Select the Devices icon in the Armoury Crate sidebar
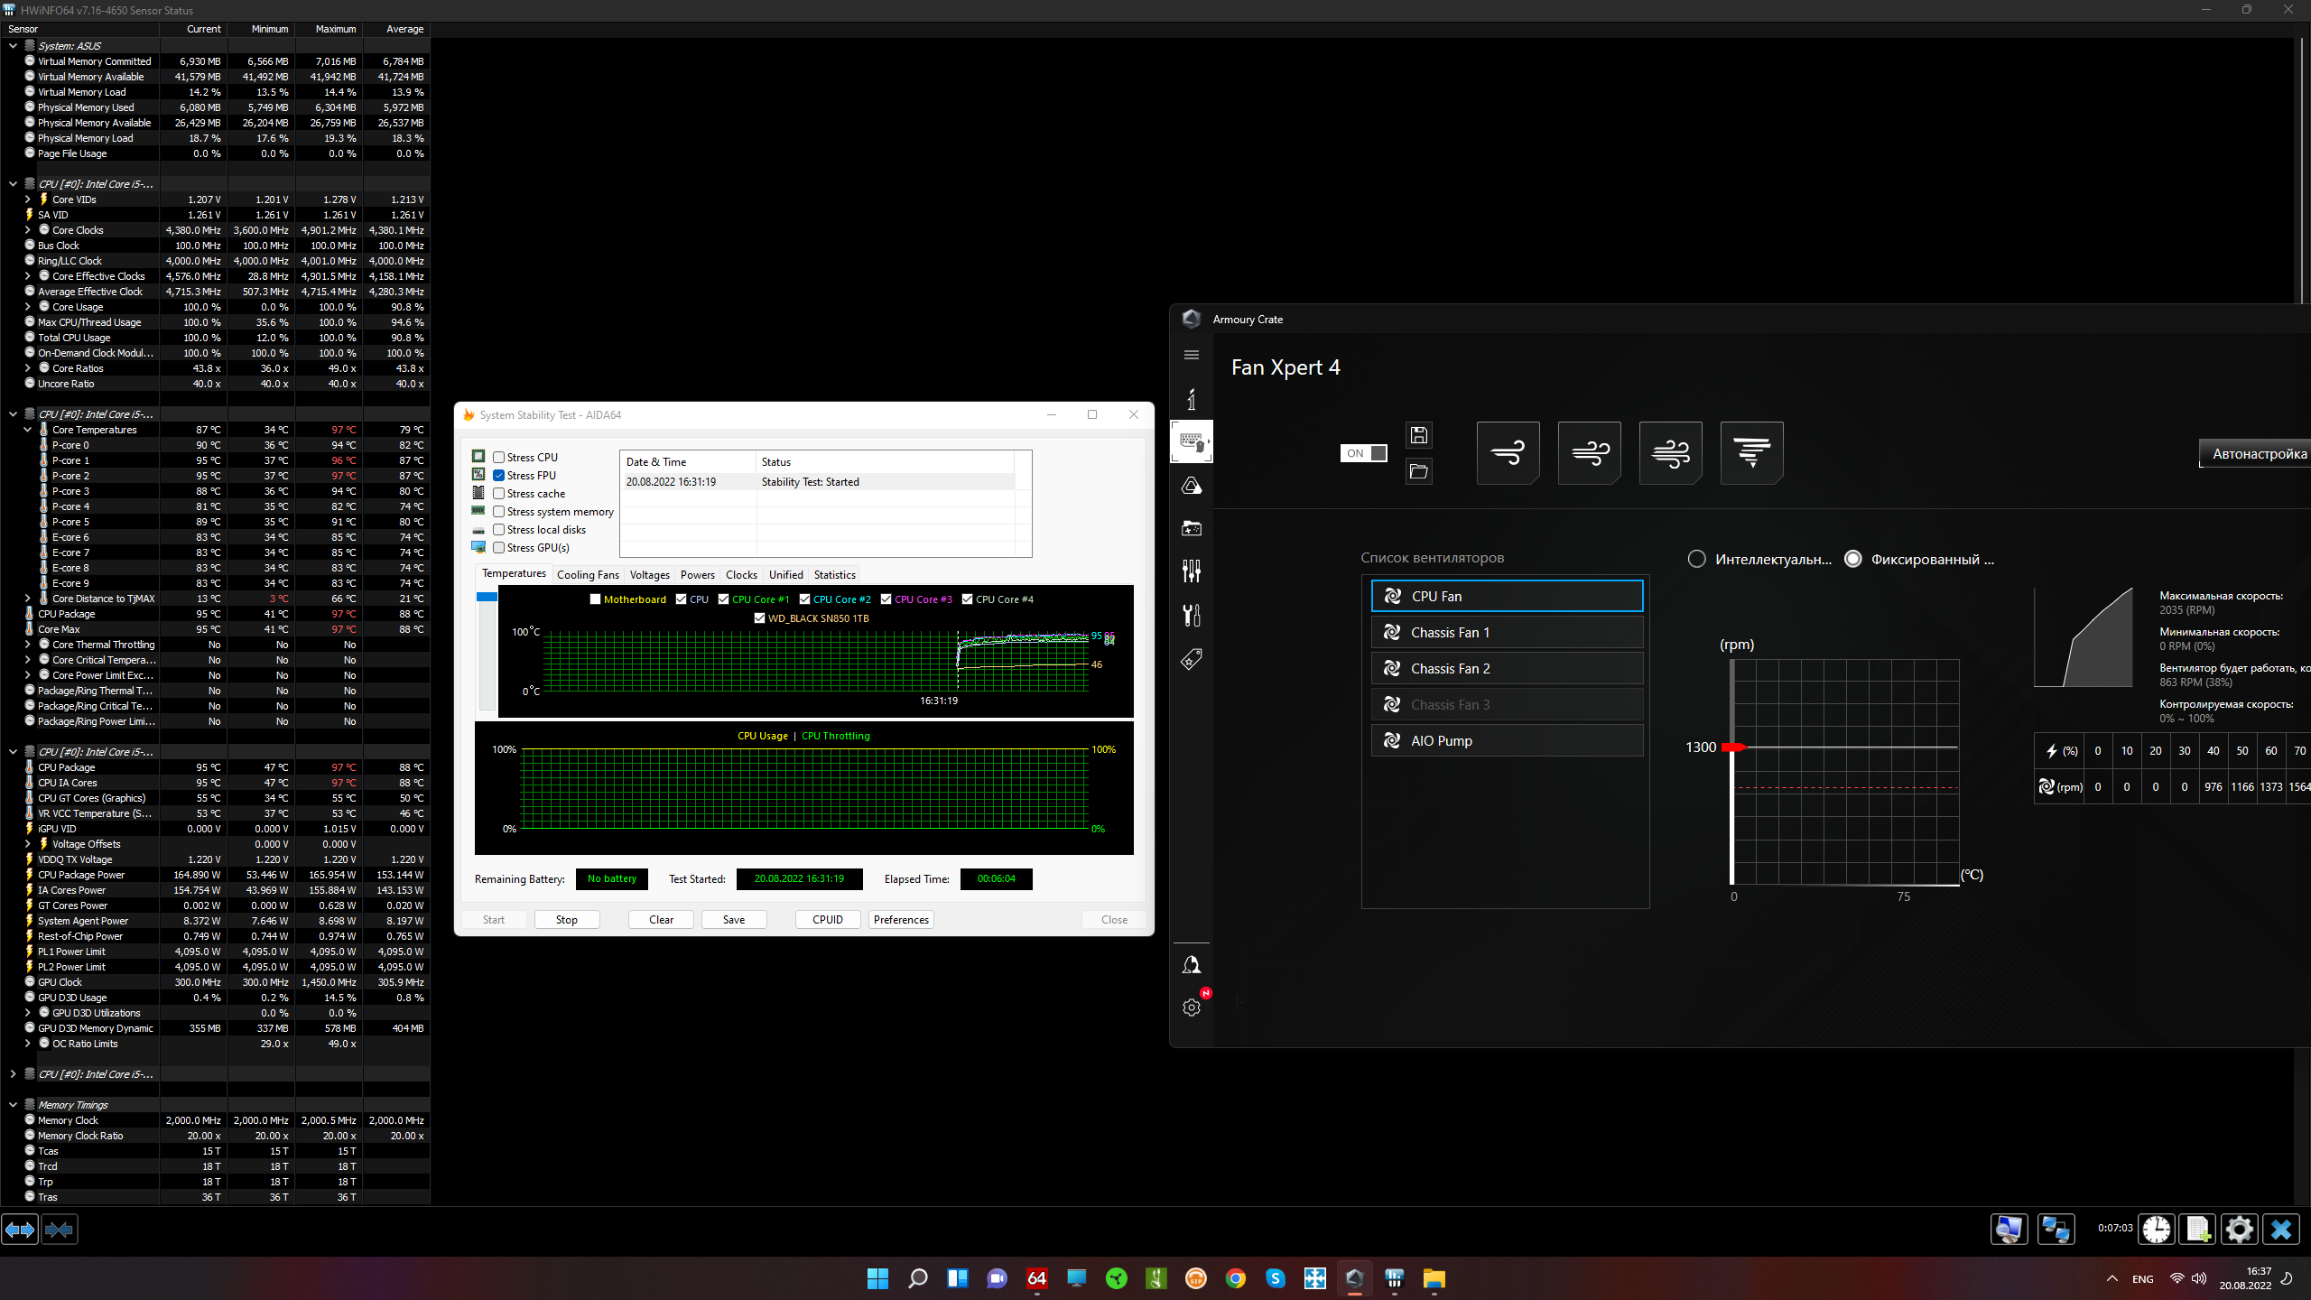This screenshot has height=1300, width=2311. click(x=1192, y=442)
